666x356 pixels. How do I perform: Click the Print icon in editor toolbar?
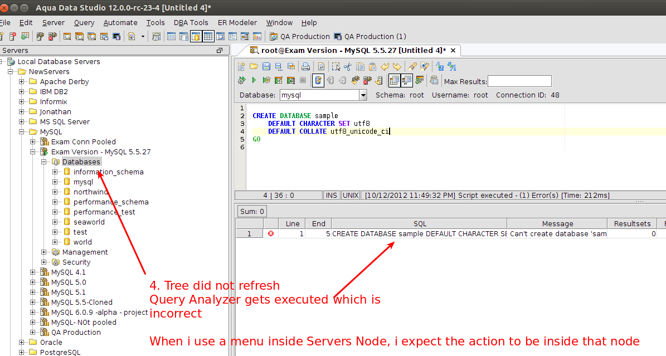[305, 67]
